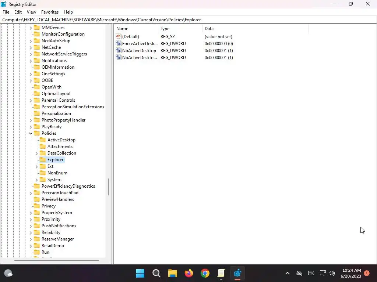
Task: Click the Run folder icon
Action: click(37, 252)
